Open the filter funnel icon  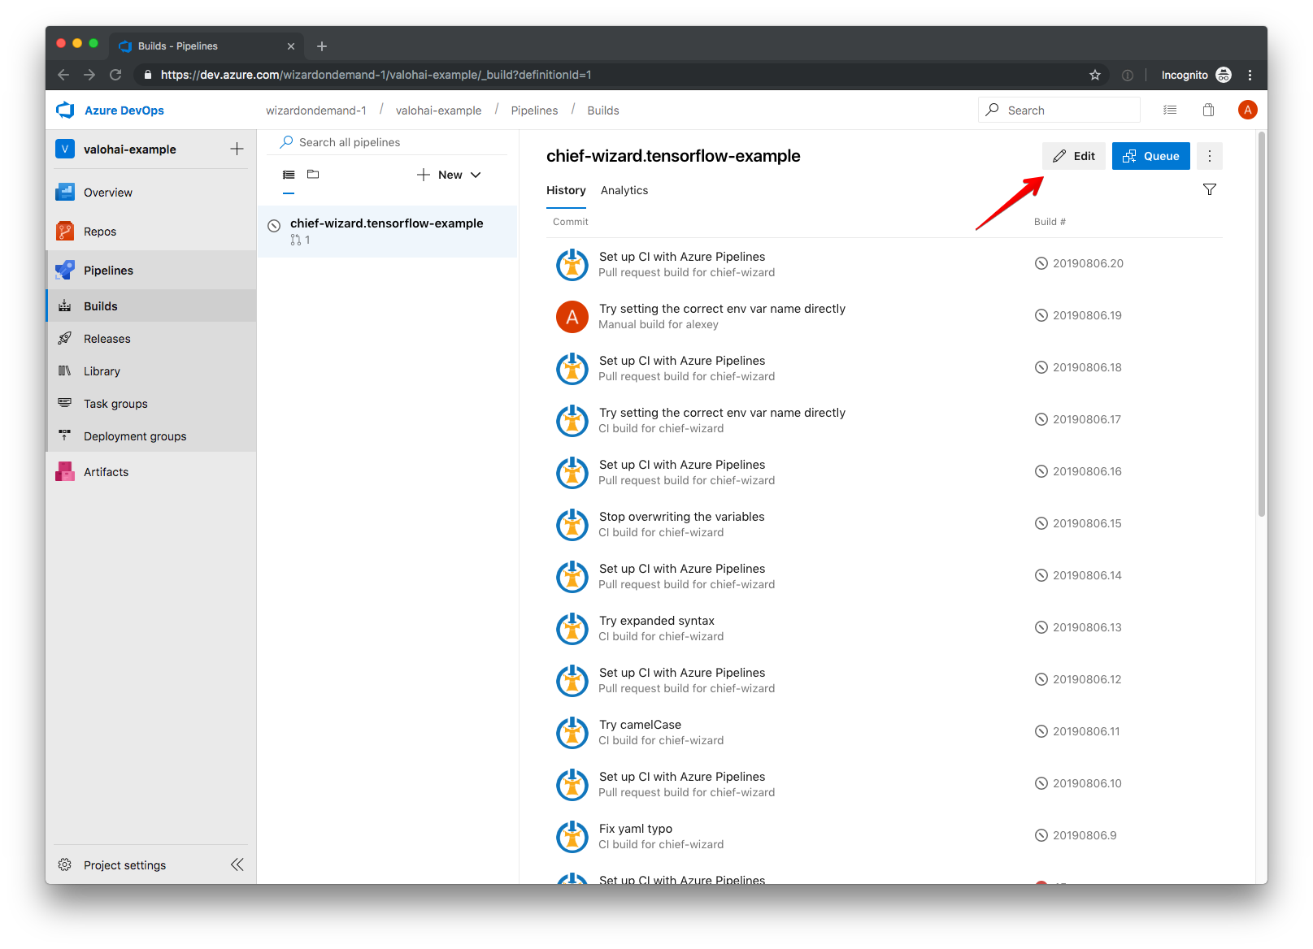coord(1210,189)
